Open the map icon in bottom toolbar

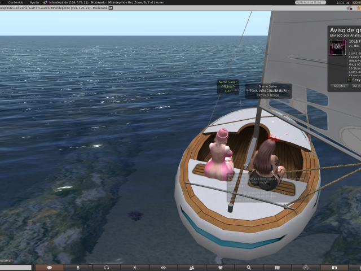point(277,267)
